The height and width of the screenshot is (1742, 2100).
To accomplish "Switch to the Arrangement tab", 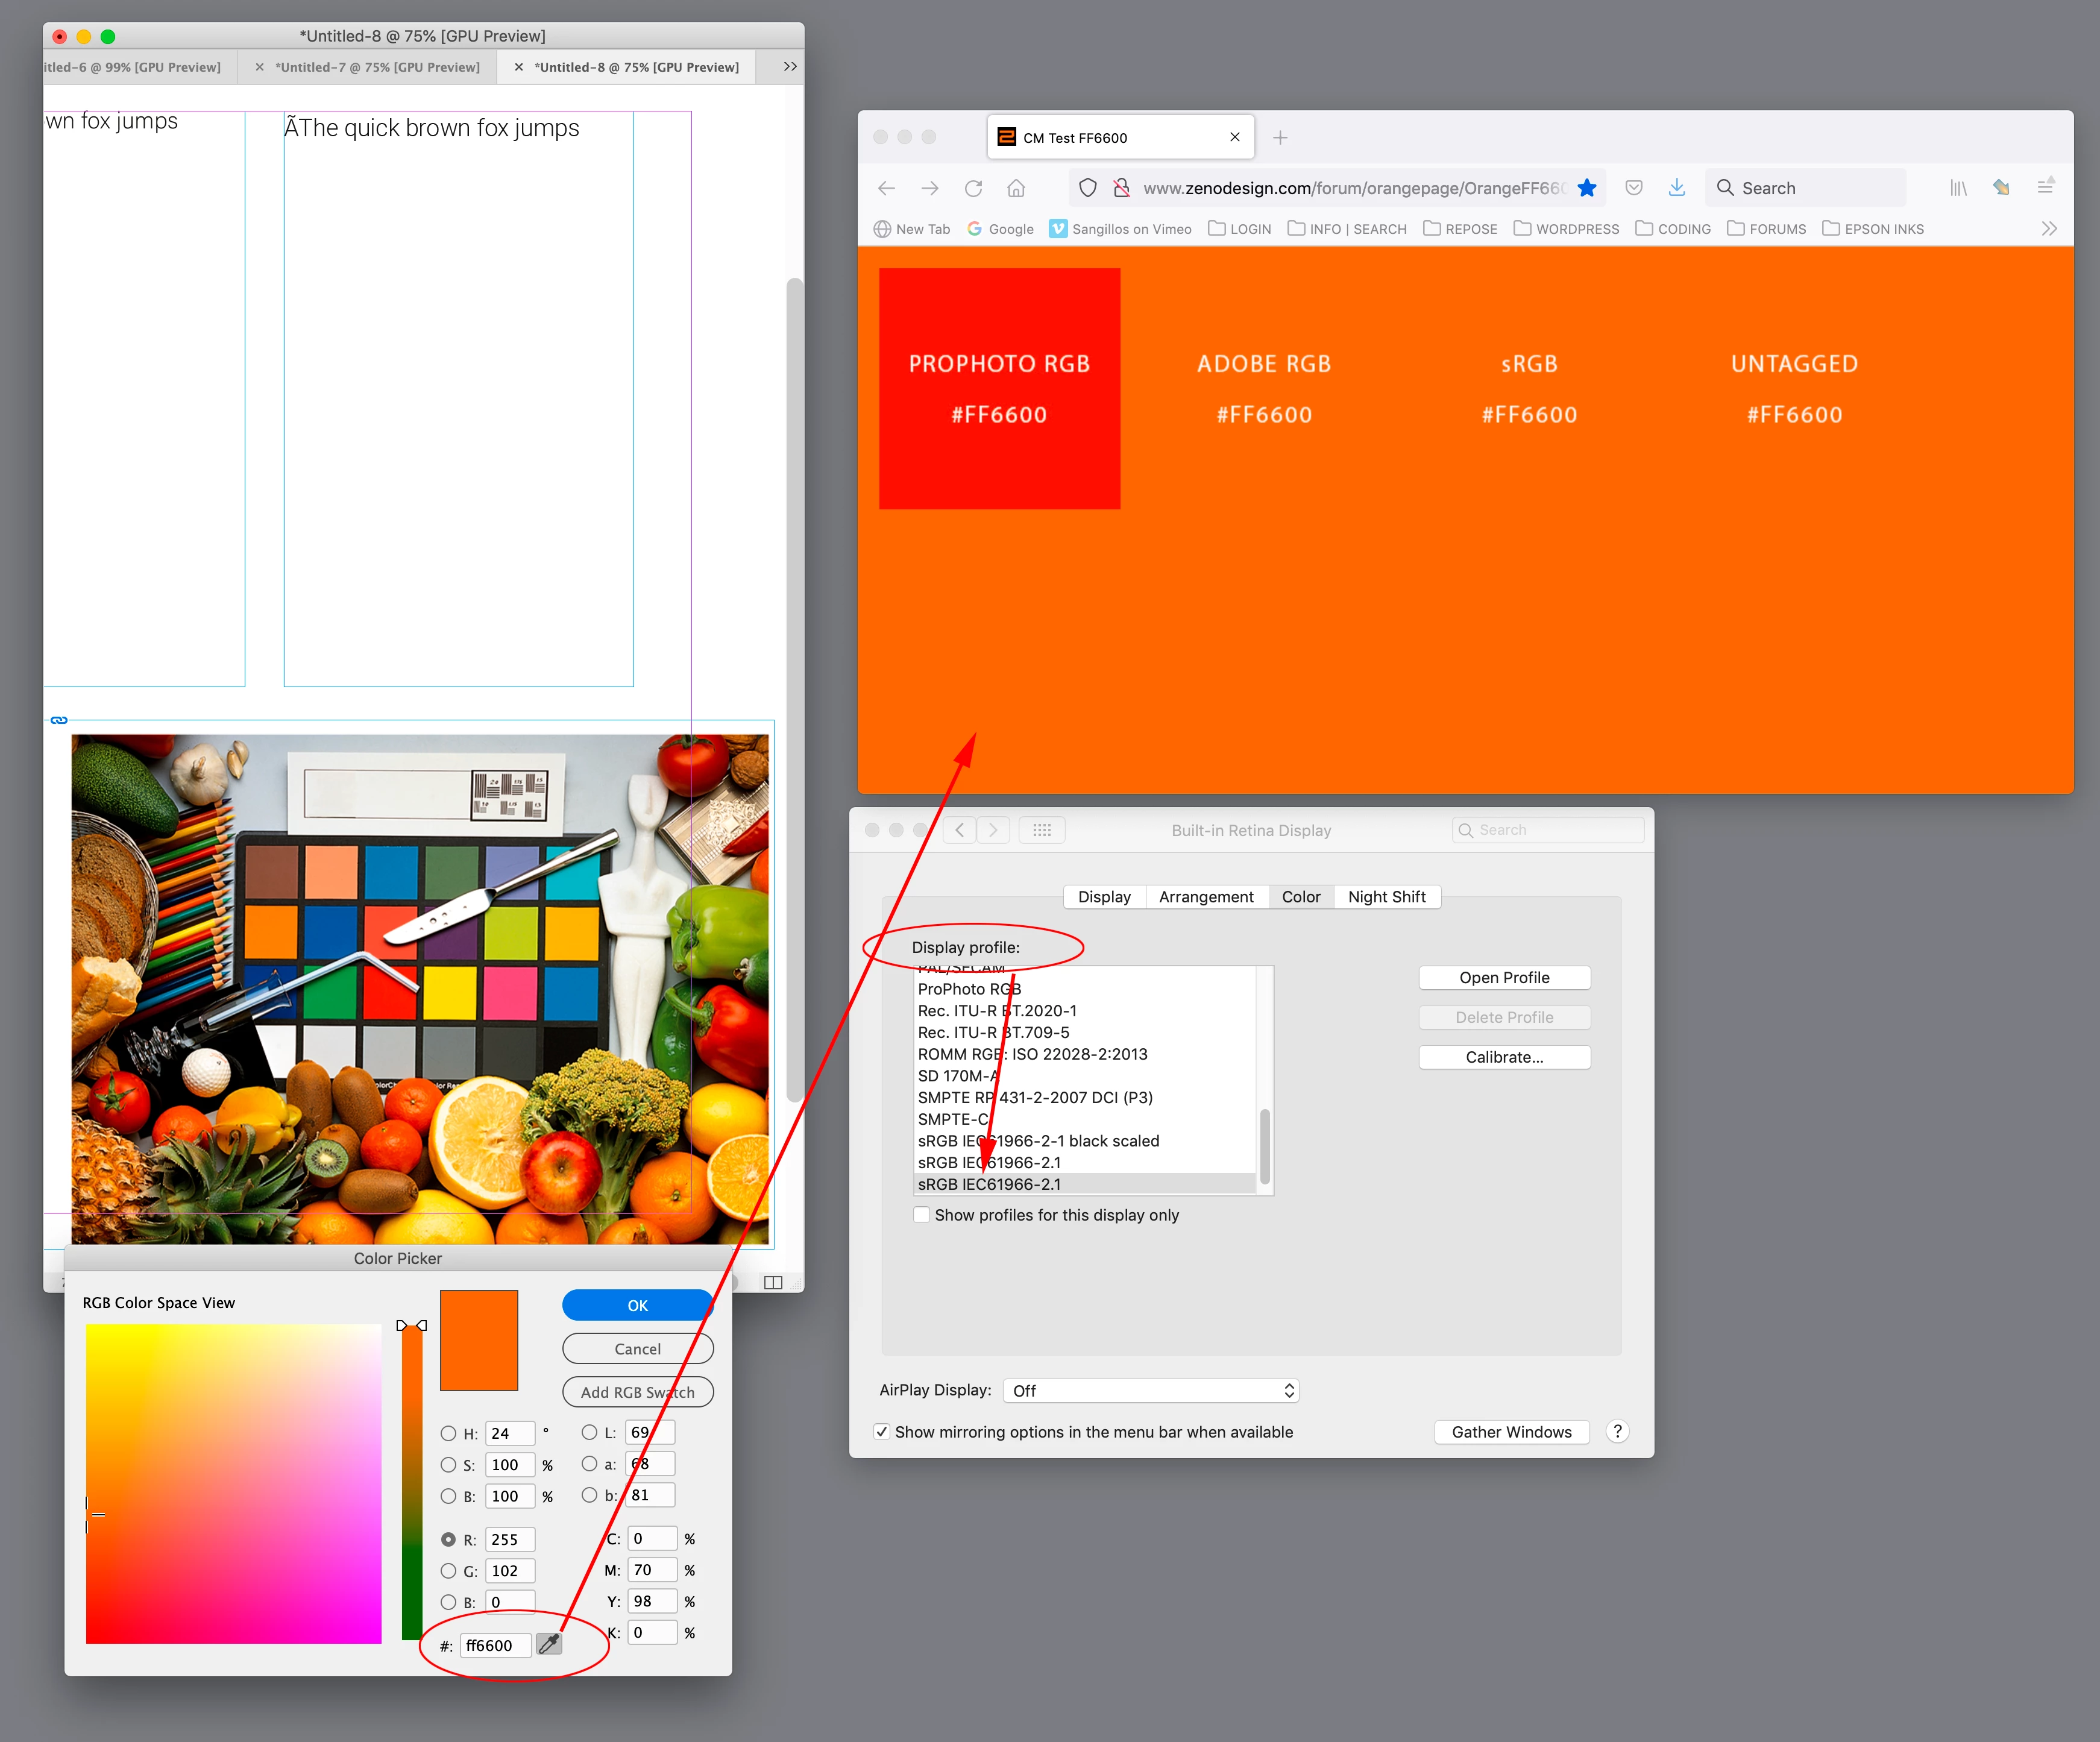I will 1206,897.
